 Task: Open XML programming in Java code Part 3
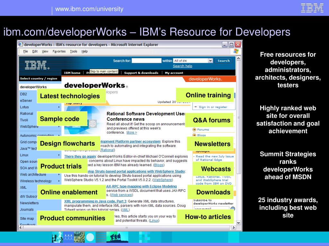point(95,201)
